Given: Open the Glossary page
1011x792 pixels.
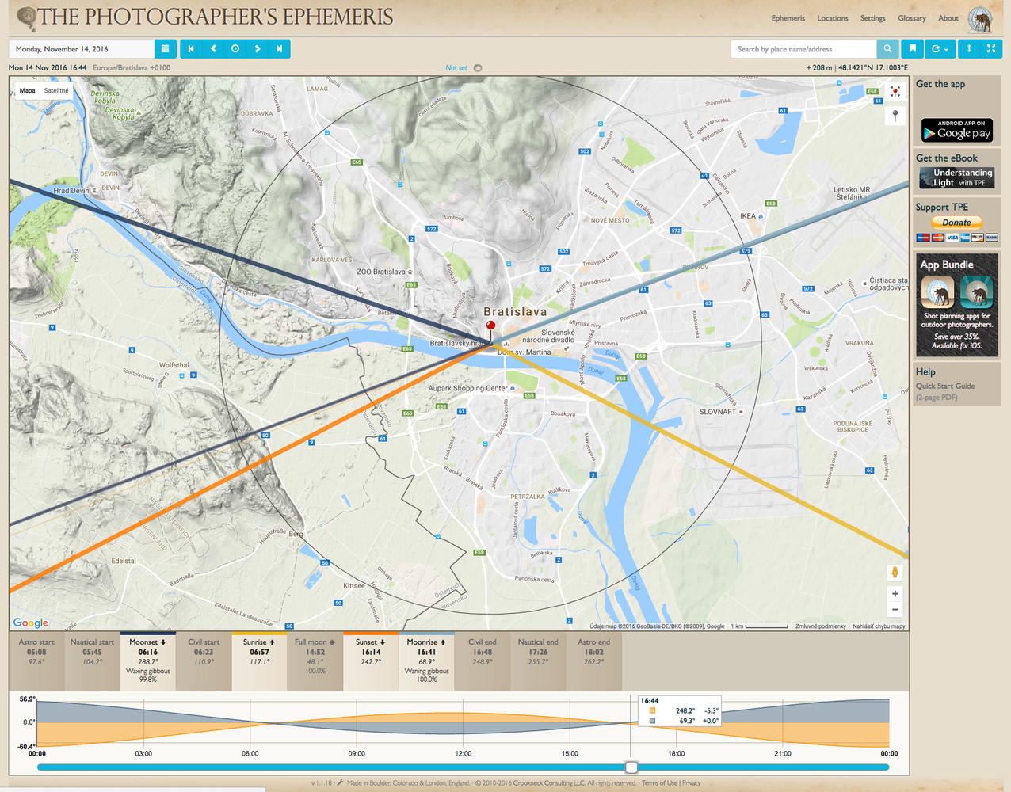Looking at the screenshot, I should tap(911, 18).
